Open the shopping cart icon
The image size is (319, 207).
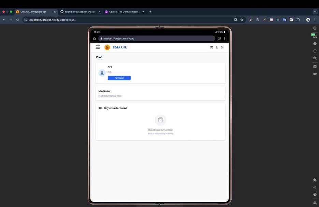[x=211, y=47]
